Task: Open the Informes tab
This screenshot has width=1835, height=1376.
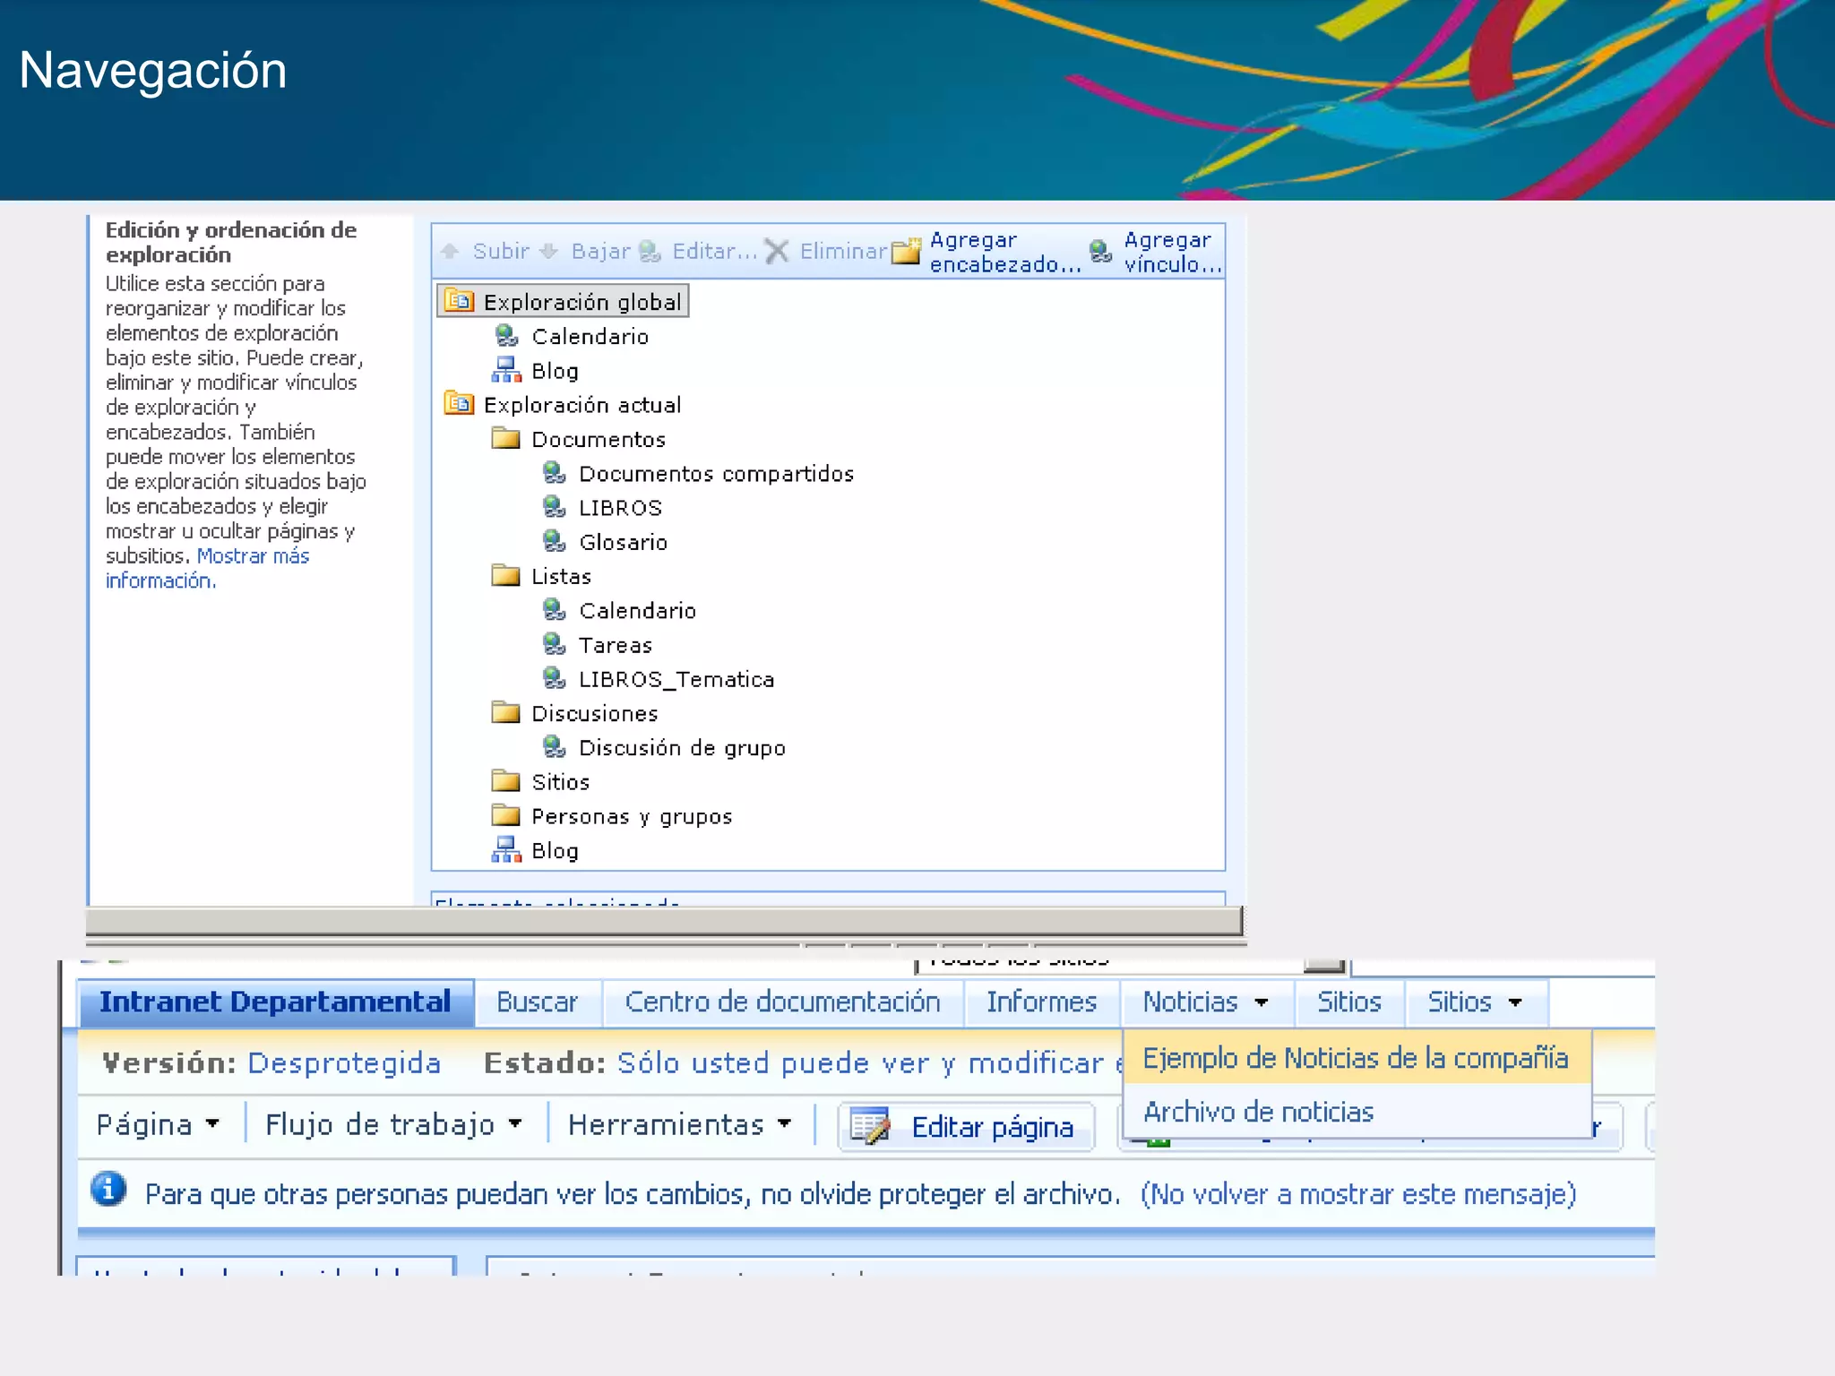Action: click(1041, 1002)
